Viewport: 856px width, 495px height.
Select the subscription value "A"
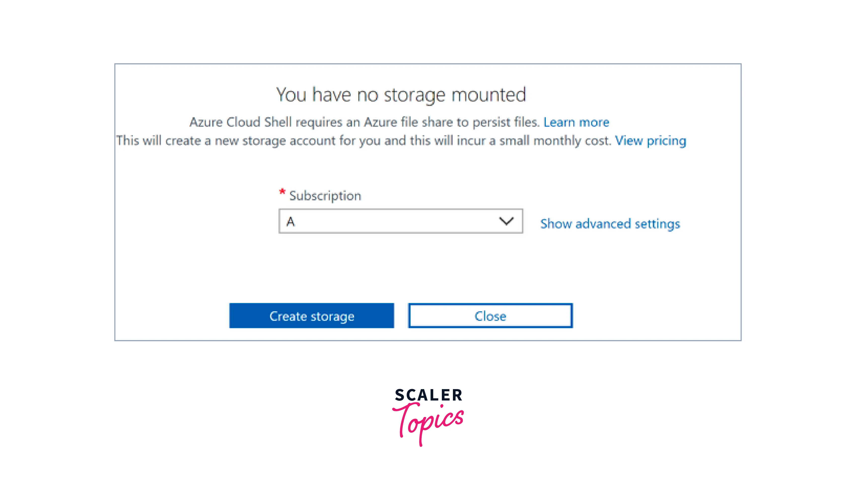pos(291,222)
